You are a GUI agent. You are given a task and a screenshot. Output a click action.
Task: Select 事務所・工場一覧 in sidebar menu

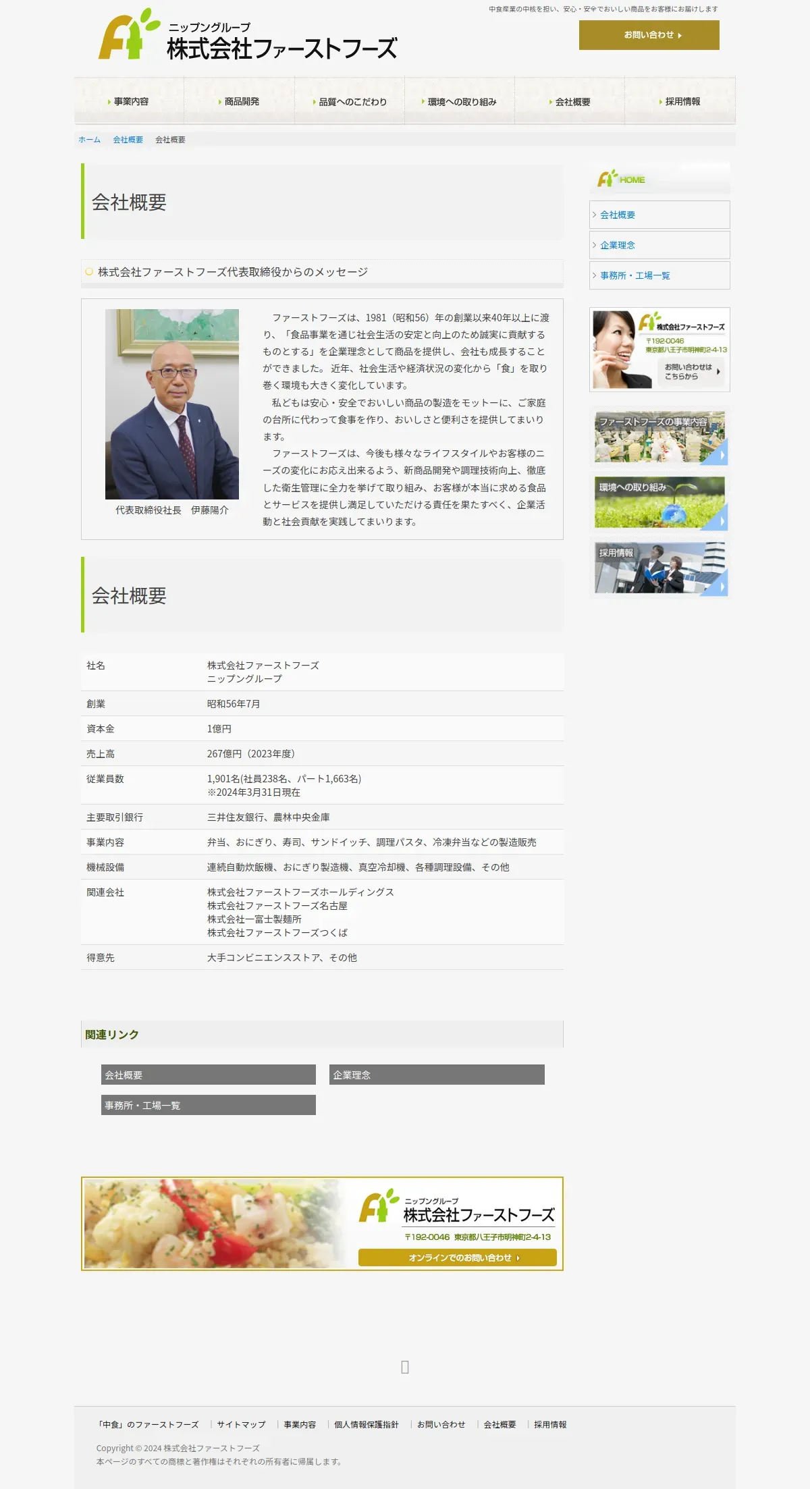659,275
